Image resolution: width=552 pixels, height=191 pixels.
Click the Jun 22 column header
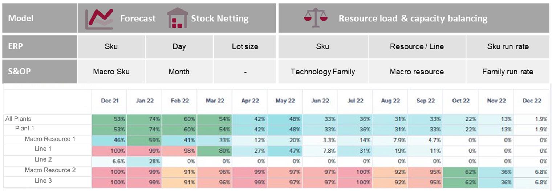click(320, 101)
